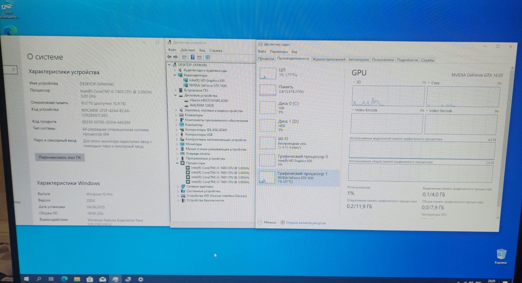
Task: Open Mail app from the taskbar
Action: (102, 279)
